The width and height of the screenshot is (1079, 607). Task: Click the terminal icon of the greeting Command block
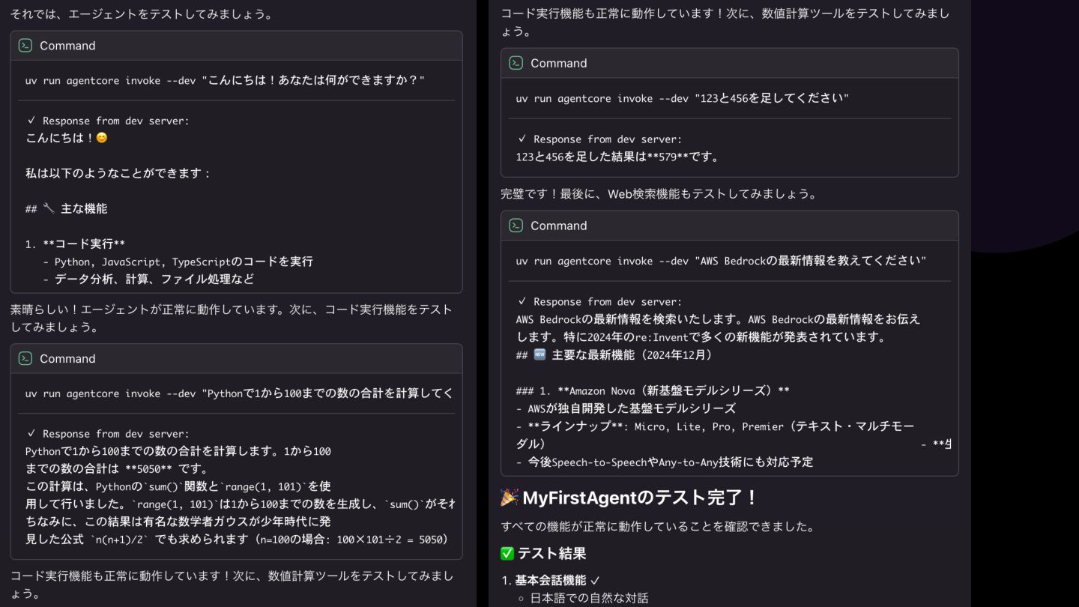pos(25,46)
